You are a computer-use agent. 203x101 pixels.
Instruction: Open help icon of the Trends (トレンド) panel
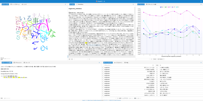[x=201, y=4]
